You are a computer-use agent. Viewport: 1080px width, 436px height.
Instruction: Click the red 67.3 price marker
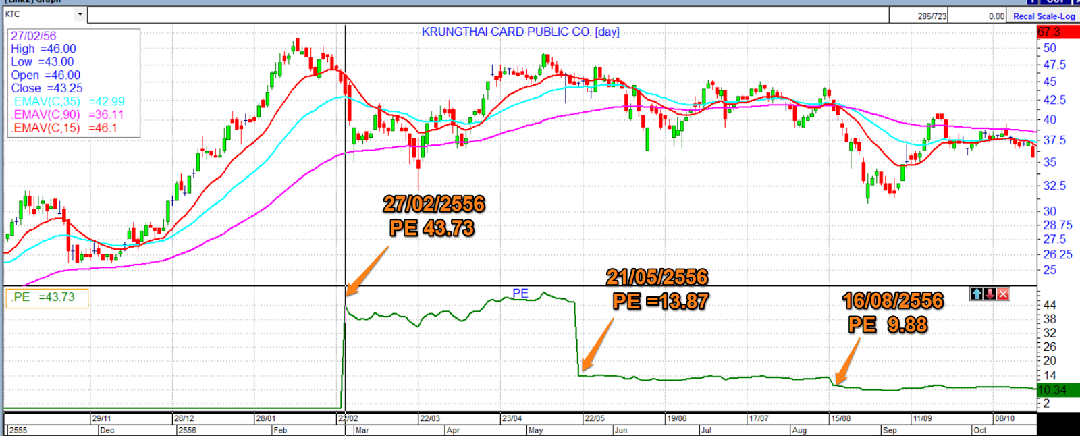point(1058,32)
